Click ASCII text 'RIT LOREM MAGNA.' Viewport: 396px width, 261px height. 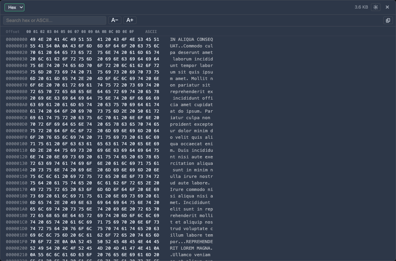[191, 248]
